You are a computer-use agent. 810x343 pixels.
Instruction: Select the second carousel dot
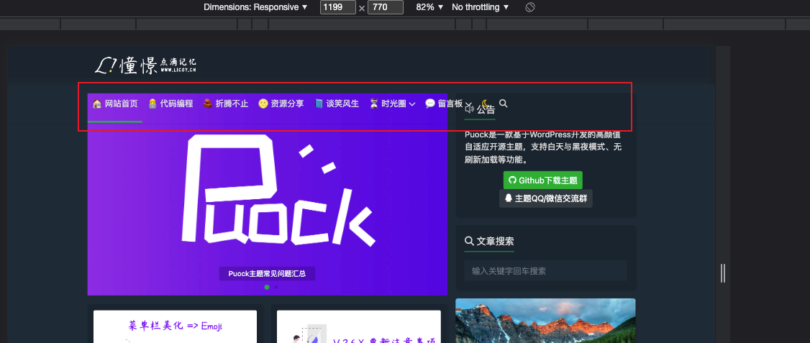click(276, 287)
